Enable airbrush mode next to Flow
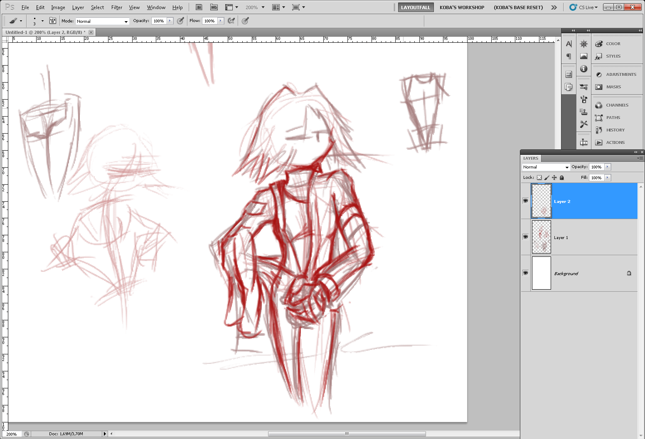 (231, 21)
